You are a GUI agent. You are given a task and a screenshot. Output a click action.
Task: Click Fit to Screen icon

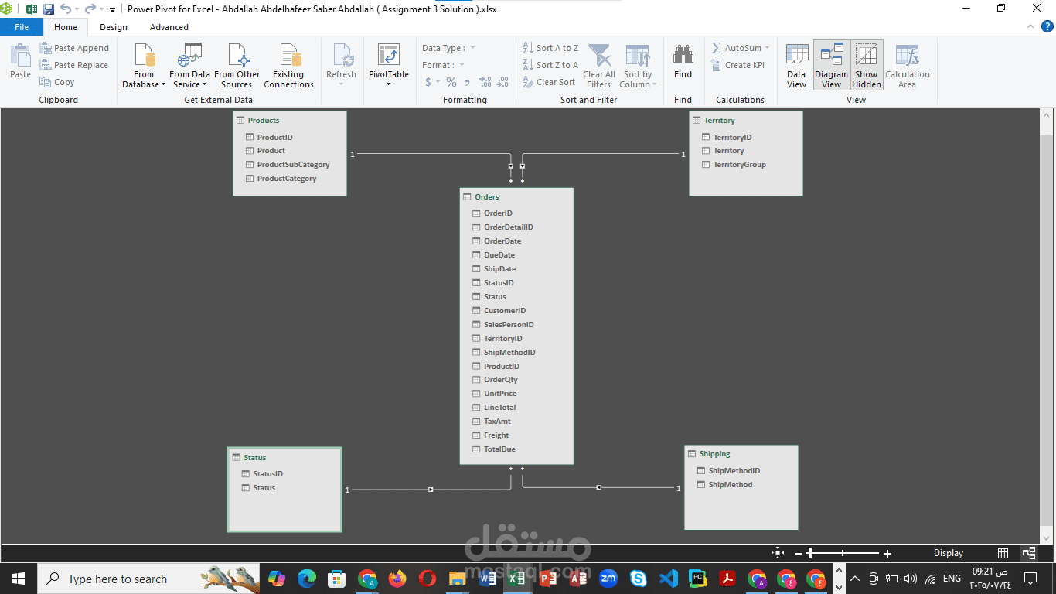(778, 553)
